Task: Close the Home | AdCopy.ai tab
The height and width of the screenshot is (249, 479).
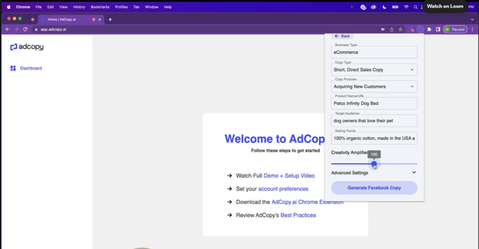Action: point(100,20)
